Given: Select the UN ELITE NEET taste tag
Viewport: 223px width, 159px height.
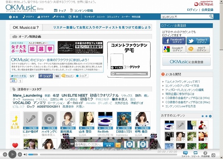Looking at the screenshot, I should [75, 95].
